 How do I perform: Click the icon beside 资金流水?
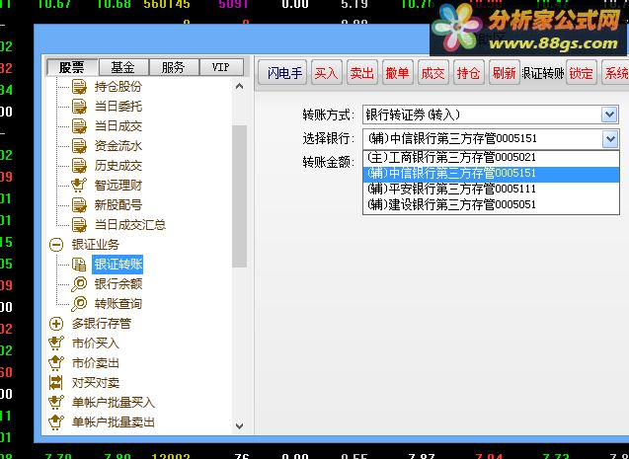pyautogui.click(x=79, y=146)
